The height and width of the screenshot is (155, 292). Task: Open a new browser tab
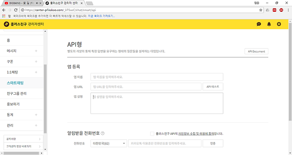pos(90,3)
